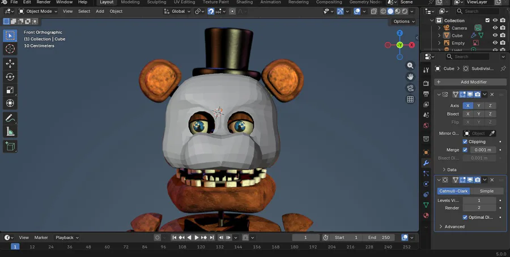Choose the Annotate pencil tool
This screenshot has width=510, height=257.
(10, 118)
